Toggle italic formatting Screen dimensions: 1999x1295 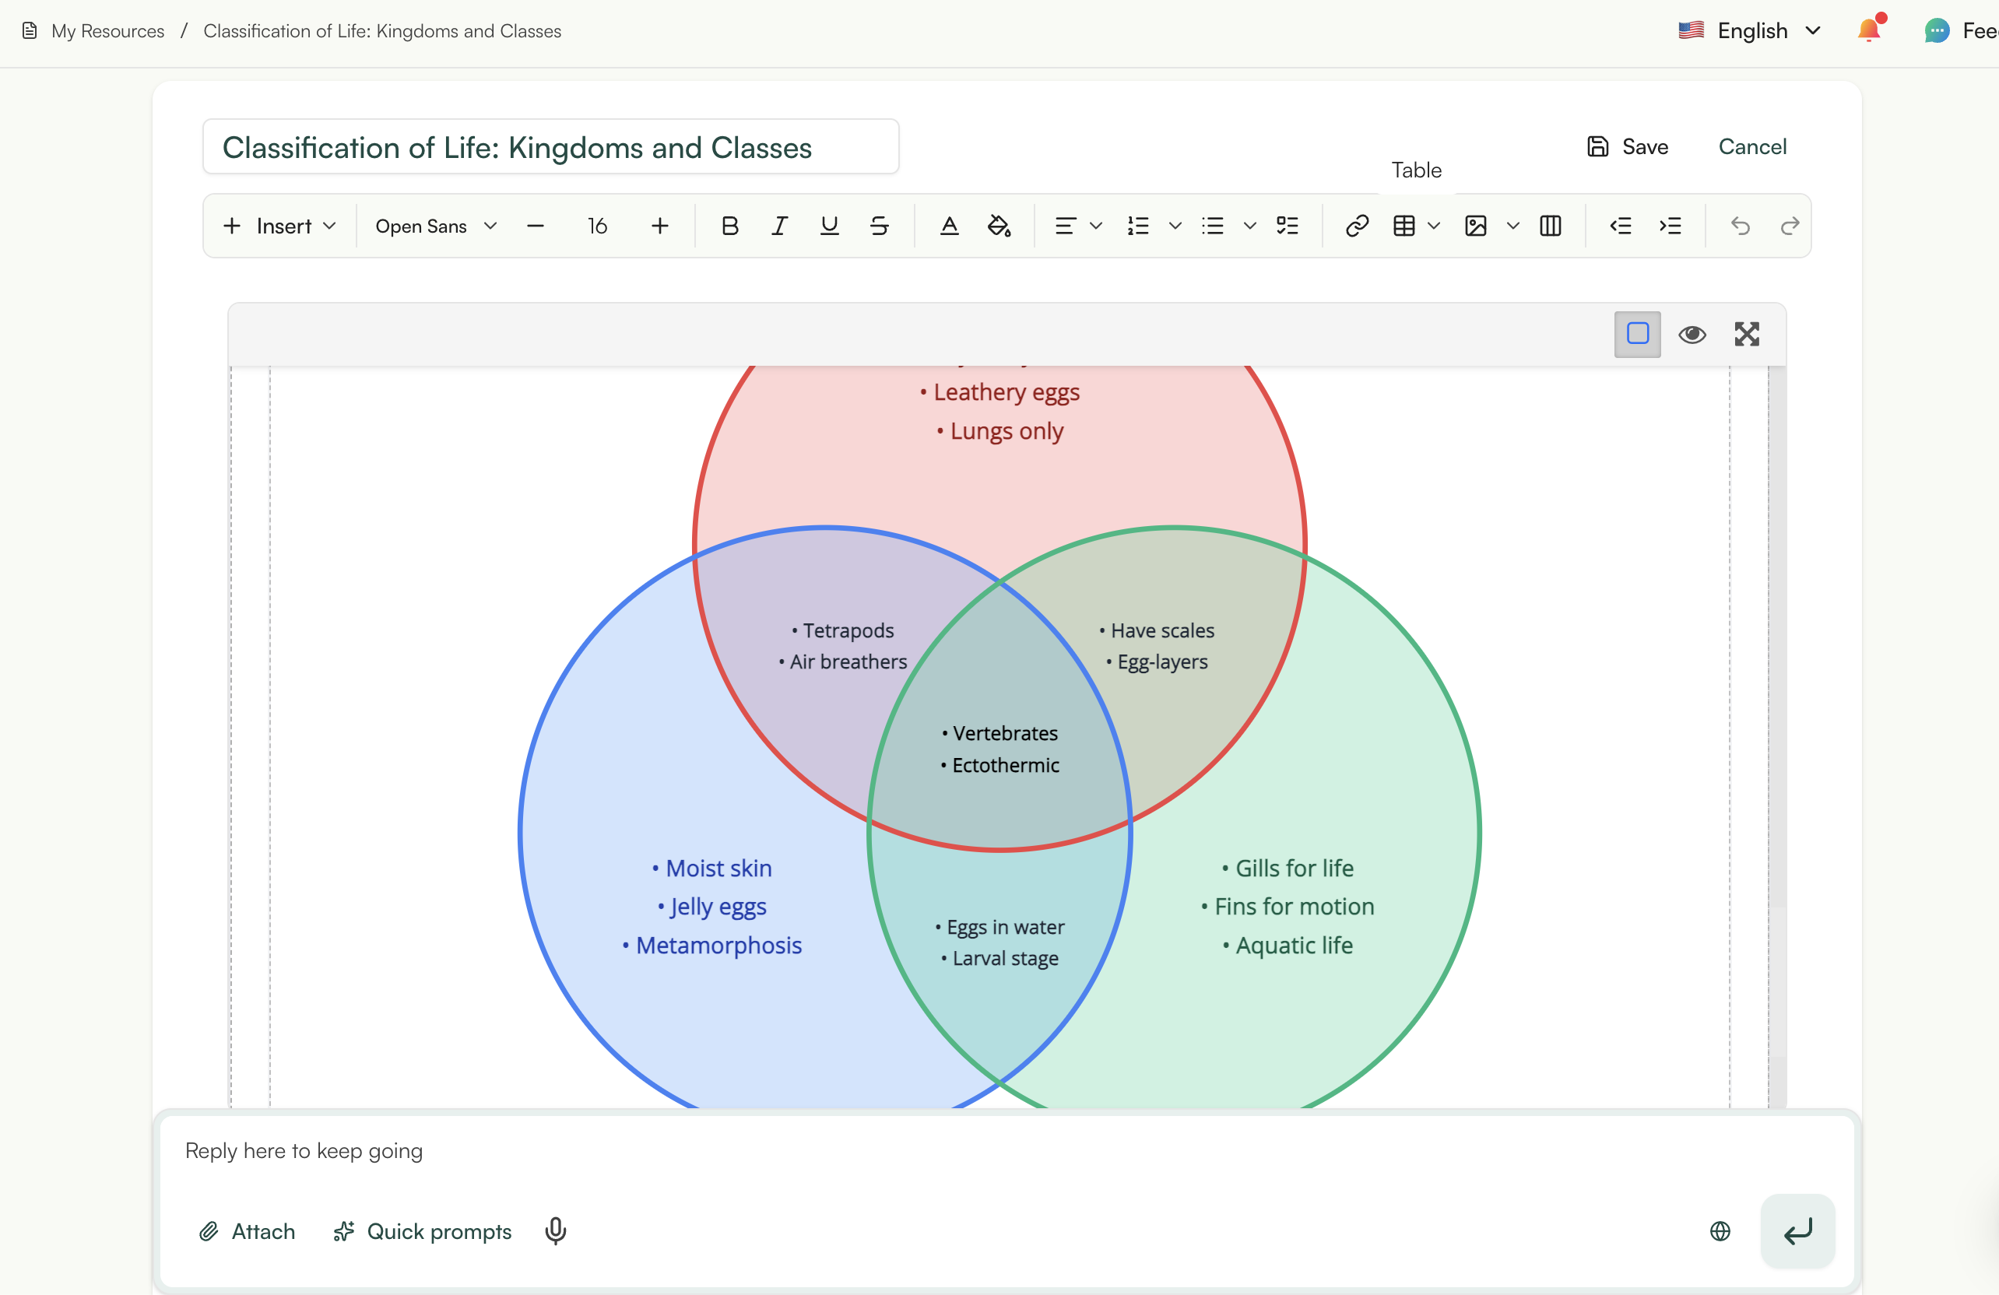coord(779,226)
